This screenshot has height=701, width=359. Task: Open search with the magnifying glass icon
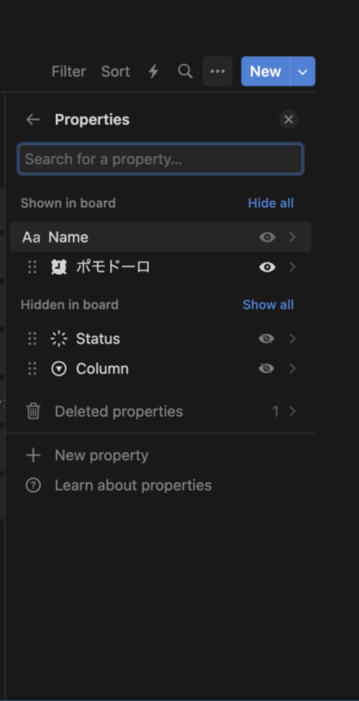point(185,71)
